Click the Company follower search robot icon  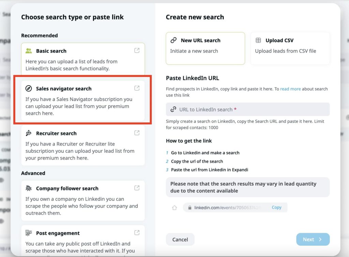tap(29, 188)
